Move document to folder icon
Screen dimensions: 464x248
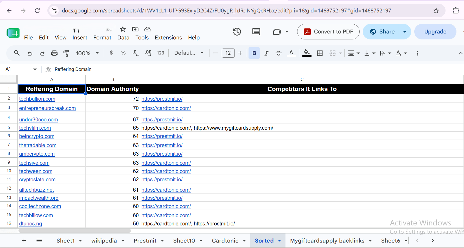(x=135, y=29)
